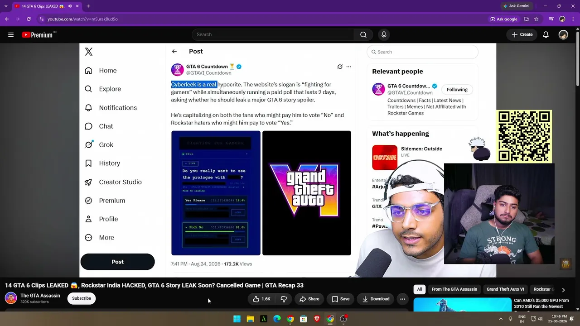The height and width of the screenshot is (326, 580).
Task: Open YouTube notifications bell
Action: 546,34
